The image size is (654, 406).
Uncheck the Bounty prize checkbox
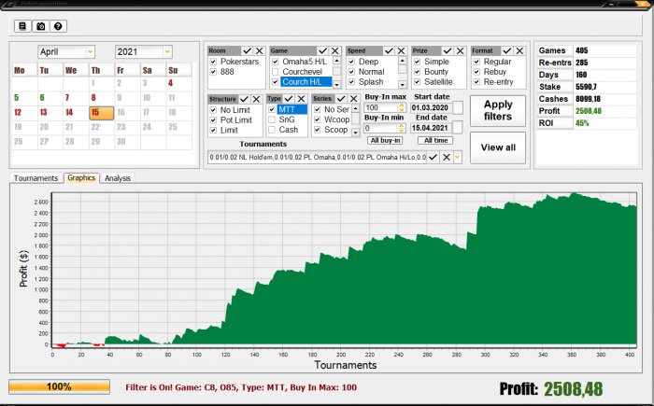pyautogui.click(x=417, y=72)
